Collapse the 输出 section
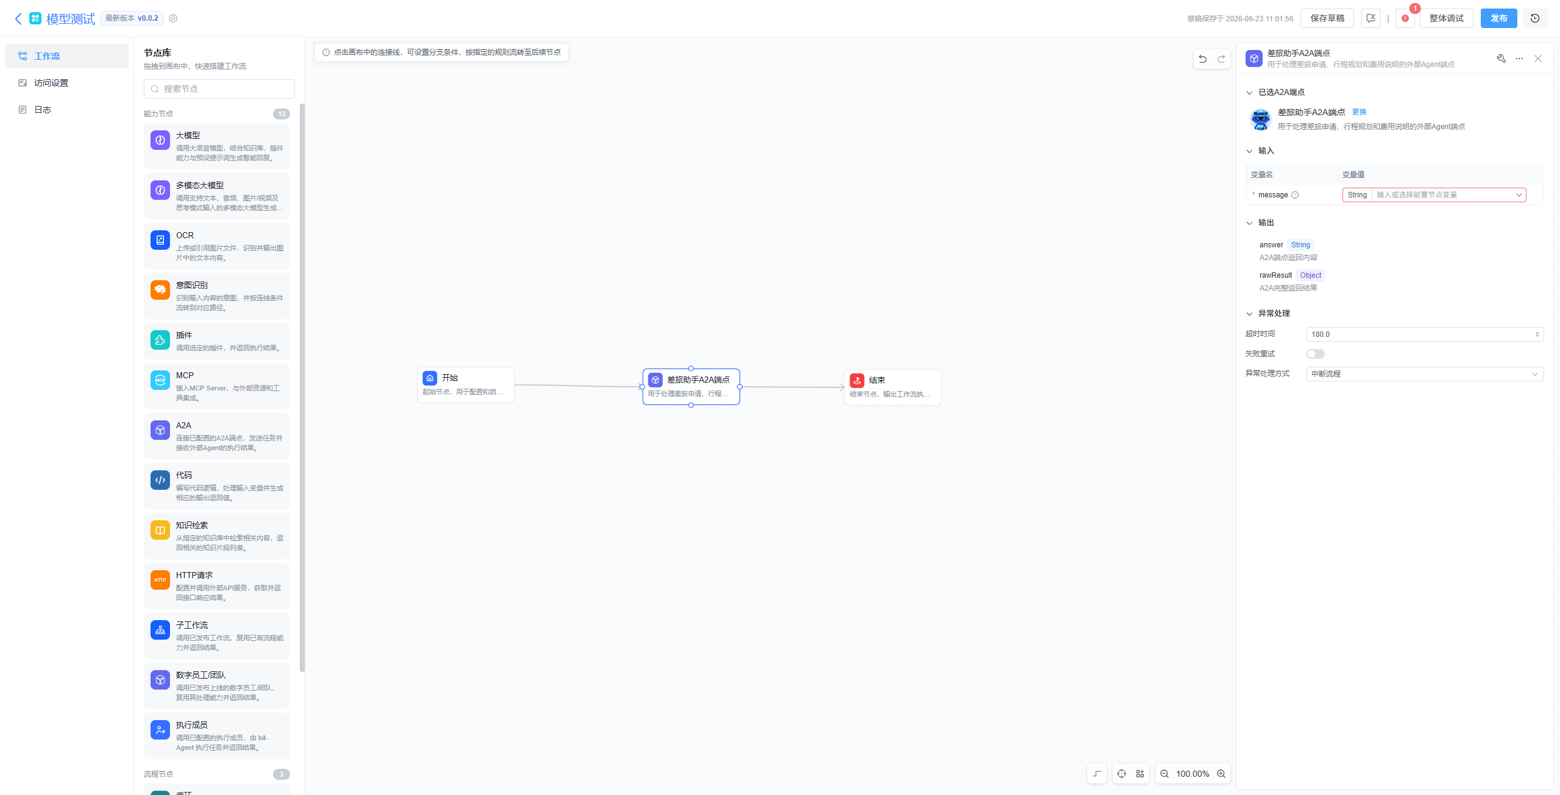Image resolution: width=1560 pixels, height=795 pixels. (1249, 223)
